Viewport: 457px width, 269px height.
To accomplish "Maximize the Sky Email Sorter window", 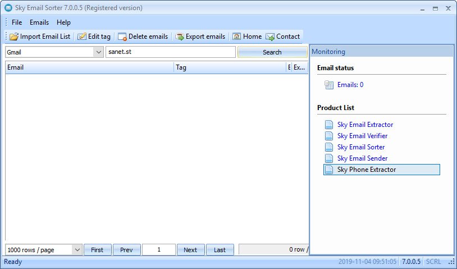I will pyautogui.click(x=435, y=8).
